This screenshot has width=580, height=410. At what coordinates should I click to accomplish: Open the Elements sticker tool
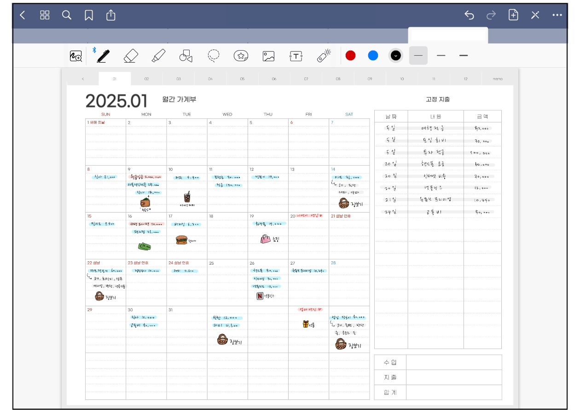tap(241, 56)
